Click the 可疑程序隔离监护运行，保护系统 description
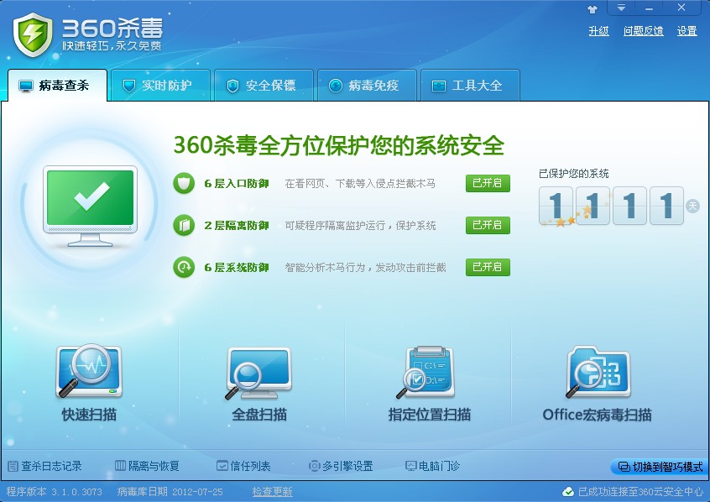This screenshot has width=710, height=502. pyautogui.click(x=360, y=225)
